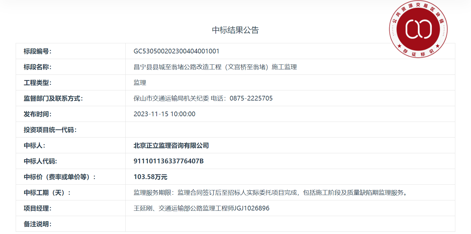
Task: Click the 中标人代码 label
Action: pyautogui.click(x=41, y=161)
